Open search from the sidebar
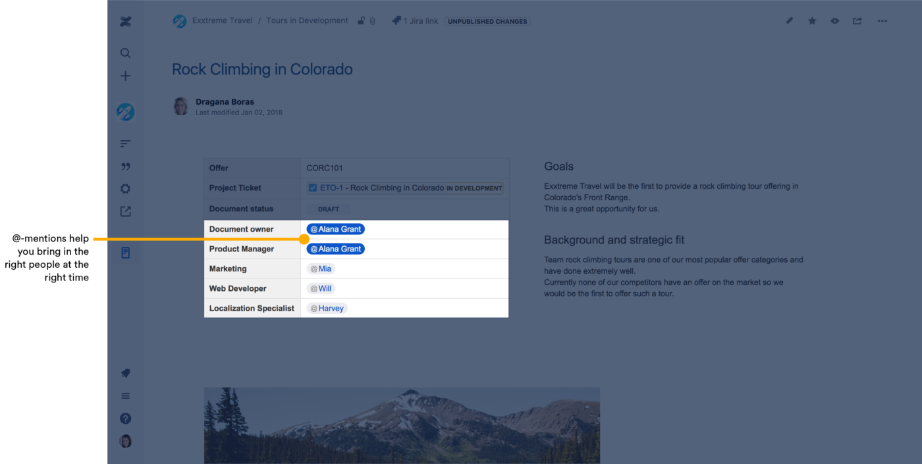 (125, 53)
